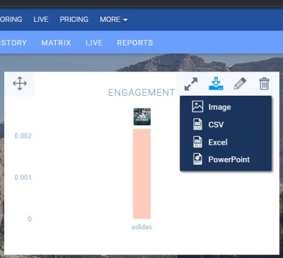Click the adidas engagement bar
Viewport: 283px width, 258px height.
click(x=141, y=174)
